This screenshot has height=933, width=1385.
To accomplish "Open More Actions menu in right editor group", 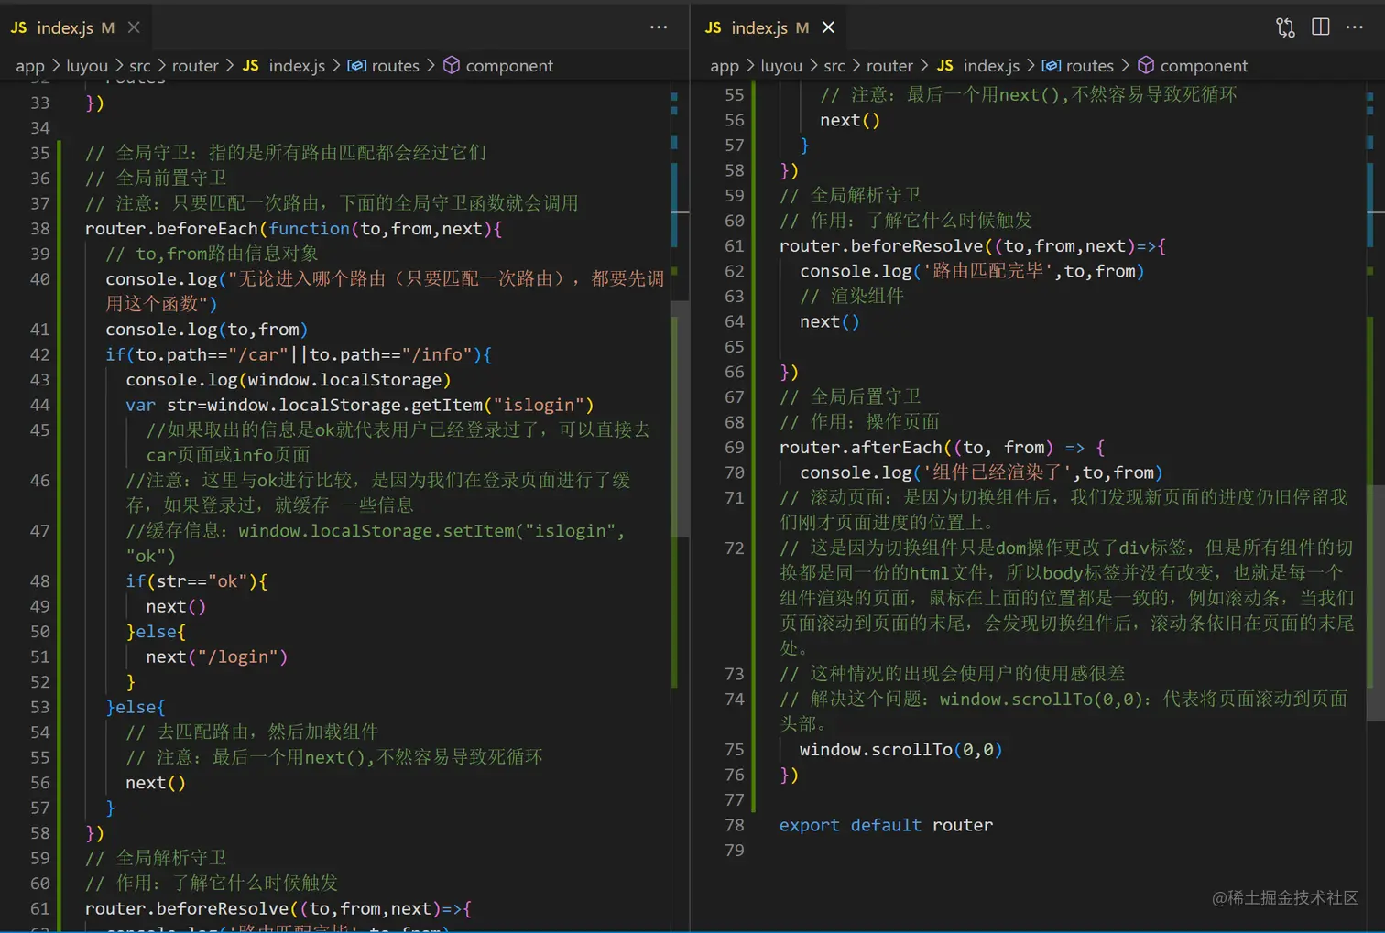I will coord(1355,27).
